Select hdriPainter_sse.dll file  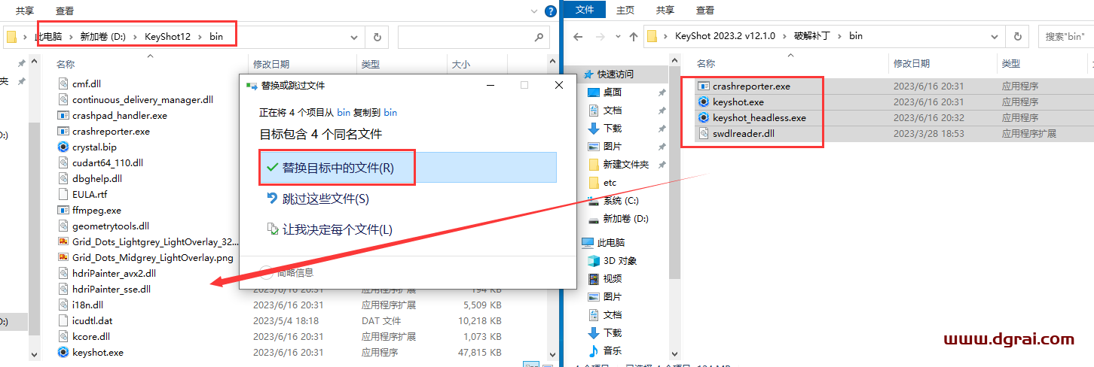(112, 289)
